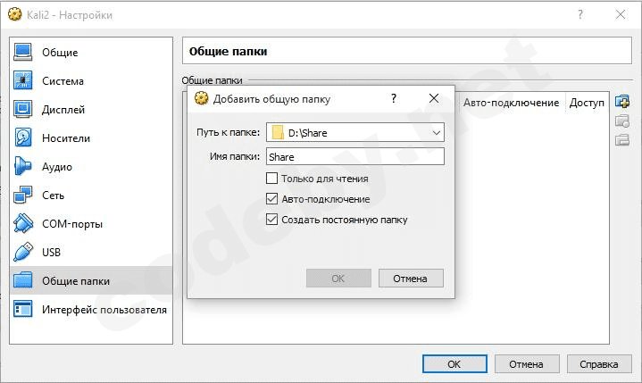Select the Система settings category label
This screenshot has height=383, width=642.
coord(63,81)
